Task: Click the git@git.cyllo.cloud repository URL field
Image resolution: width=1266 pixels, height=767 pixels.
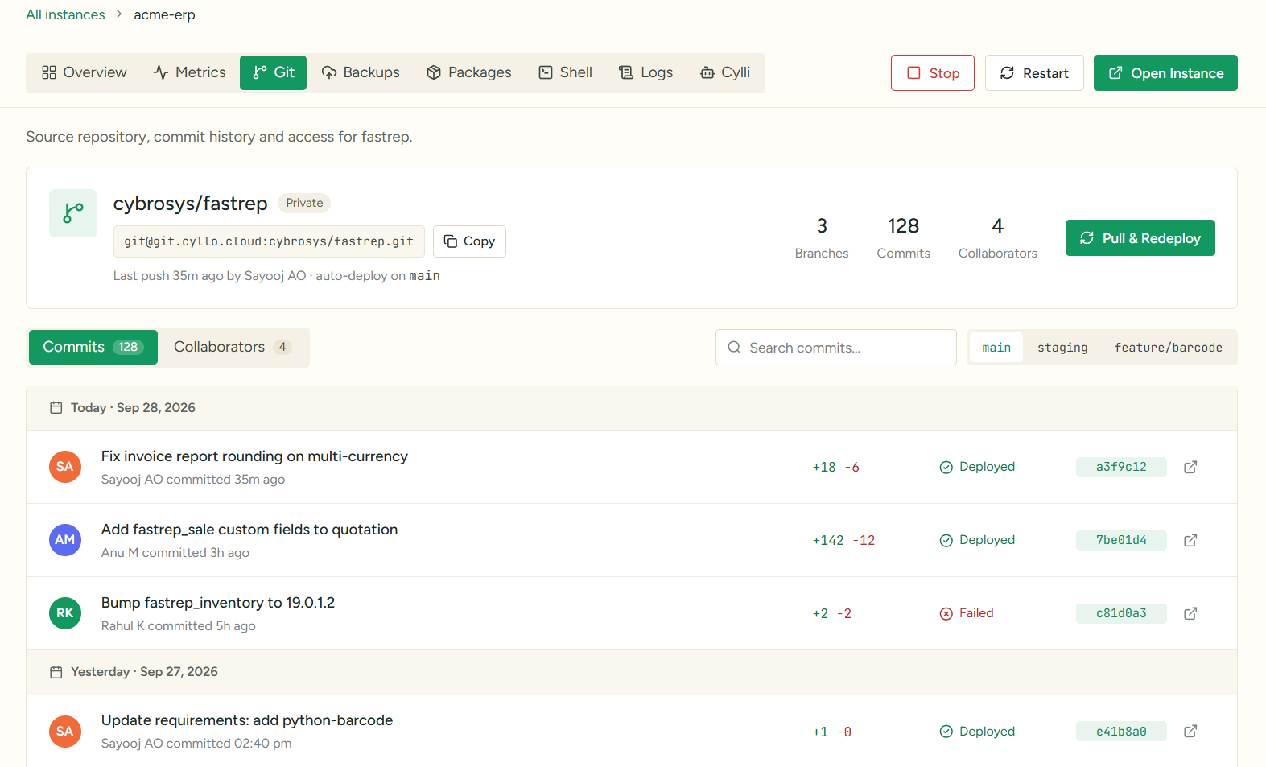Action: tap(269, 241)
